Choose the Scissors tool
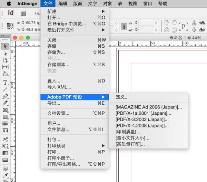The height and width of the screenshot is (182, 207). pyautogui.click(x=5, y=139)
